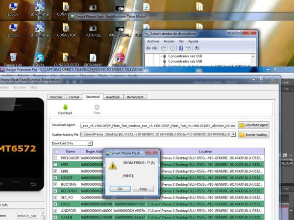Check the PRELOADER checkbox
Image resolution: width=294 pixels, height=220 pixels.
coord(55,158)
